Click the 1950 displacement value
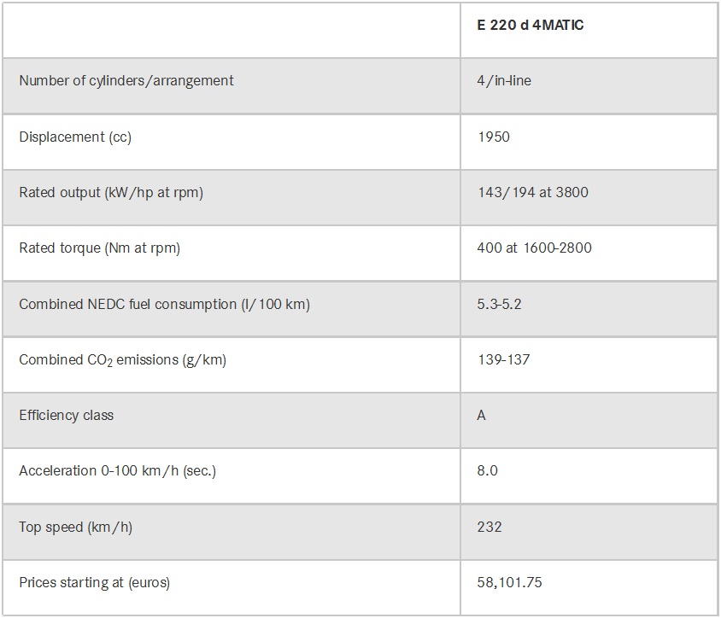 pos(494,137)
